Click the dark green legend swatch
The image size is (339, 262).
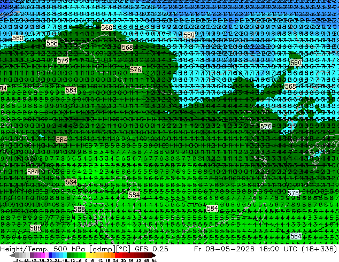click(69, 256)
